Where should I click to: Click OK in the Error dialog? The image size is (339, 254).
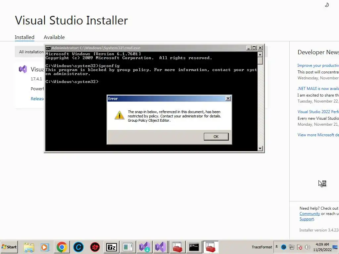point(216,137)
